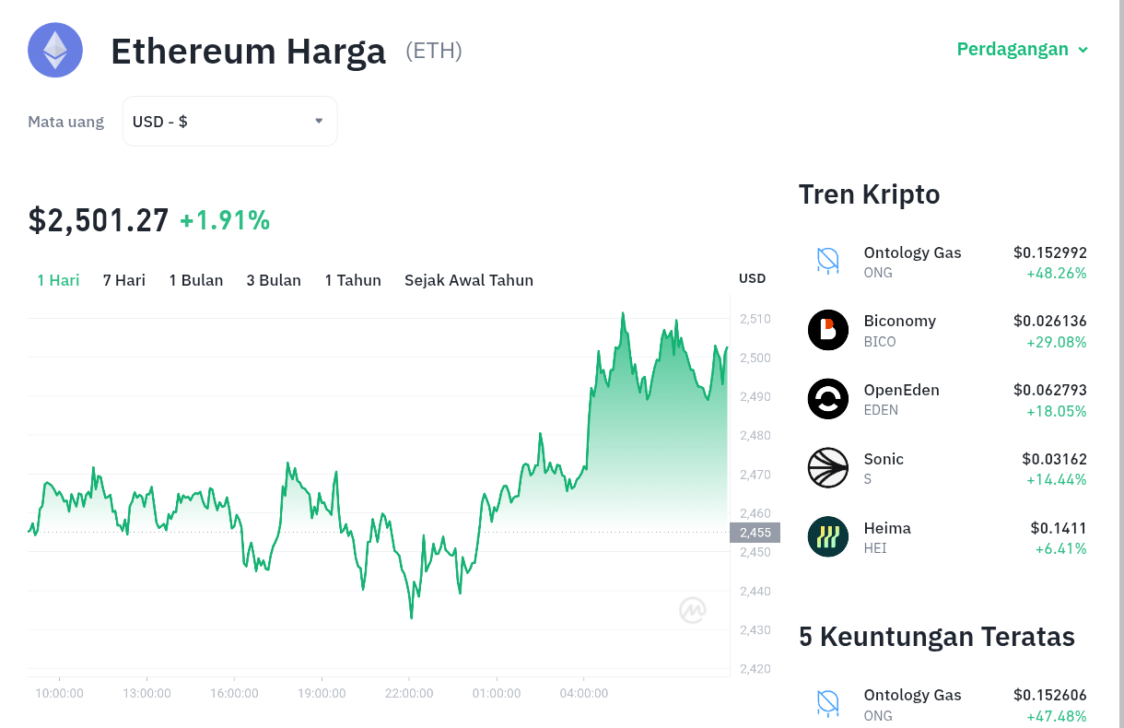The width and height of the screenshot is (1124, 728).
Task: Click the Biconomy coin icon
Action: 828,330
